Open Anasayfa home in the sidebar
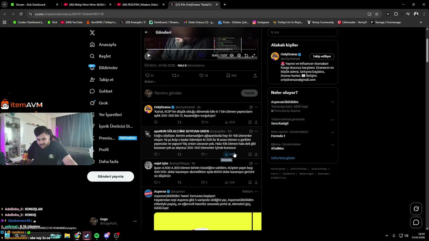 pos(103,45)
